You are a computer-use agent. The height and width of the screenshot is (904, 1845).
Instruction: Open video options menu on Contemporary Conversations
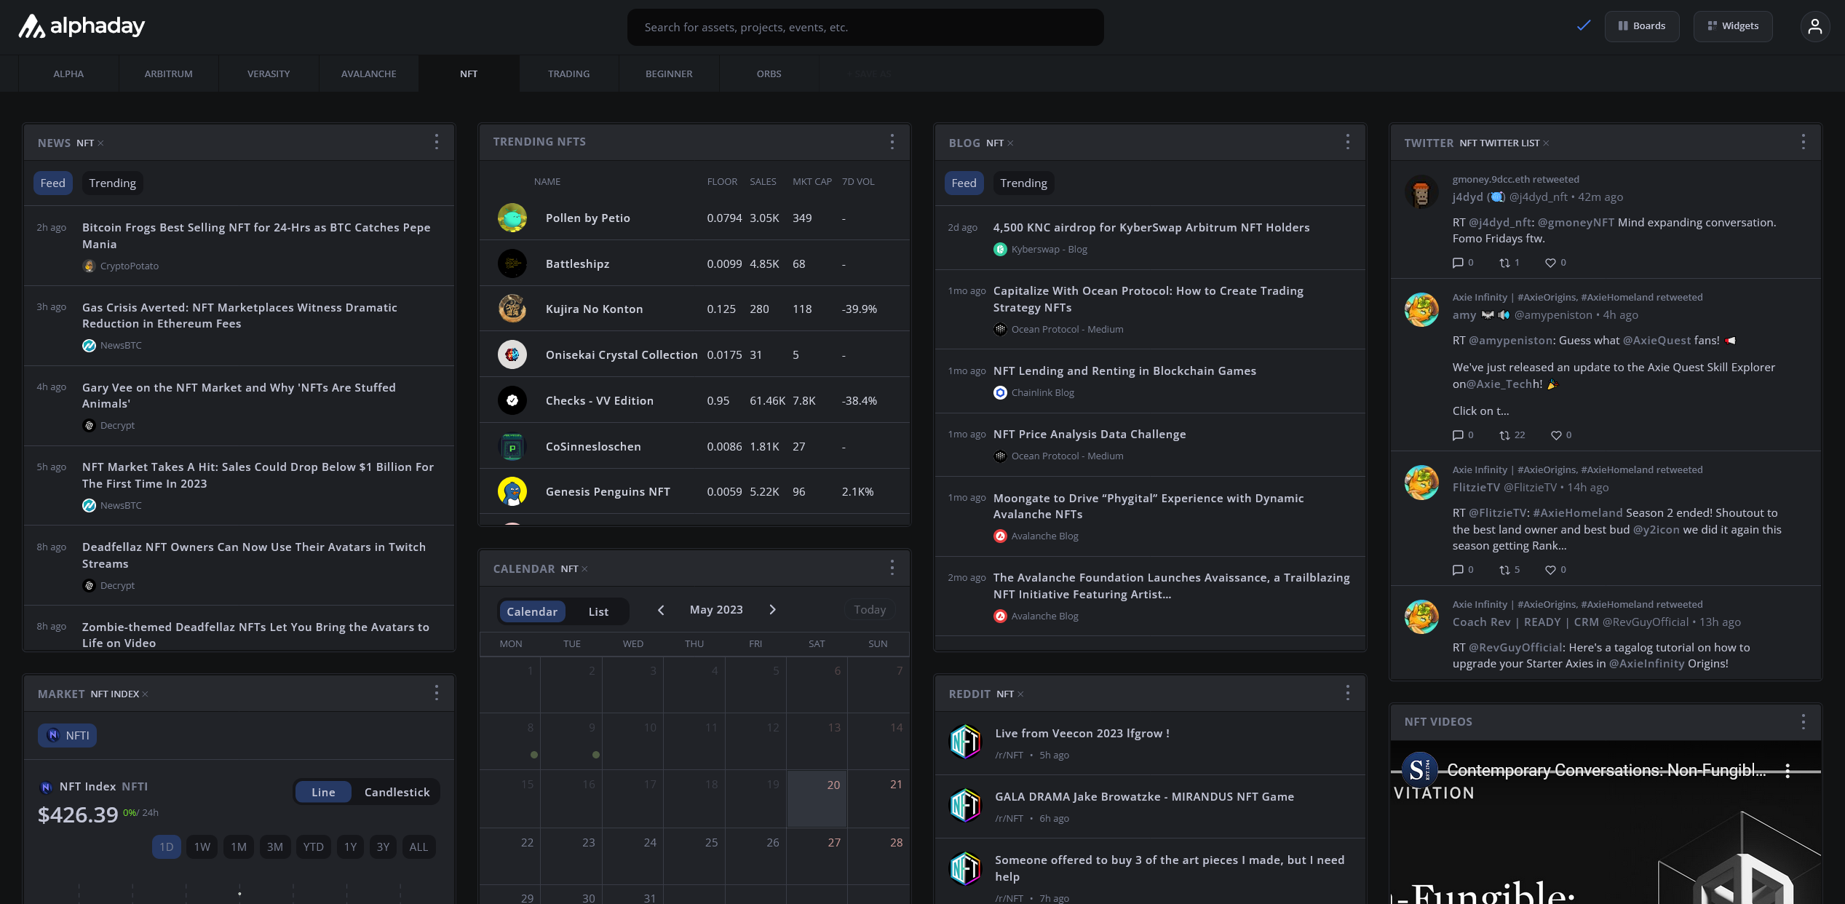pos(1788,772)
